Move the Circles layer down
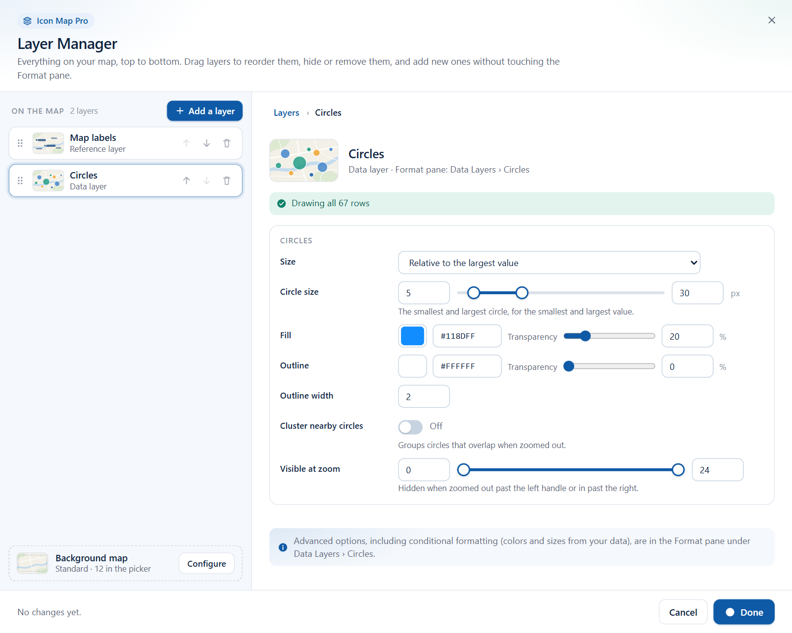The height and width of the screenshot is (633, 792). click(206, 181)
